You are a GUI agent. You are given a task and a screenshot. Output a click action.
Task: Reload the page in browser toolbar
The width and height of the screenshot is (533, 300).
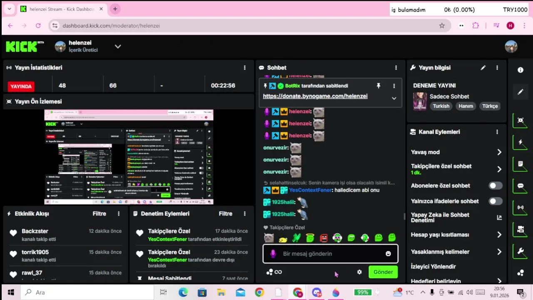click(38, 25)
